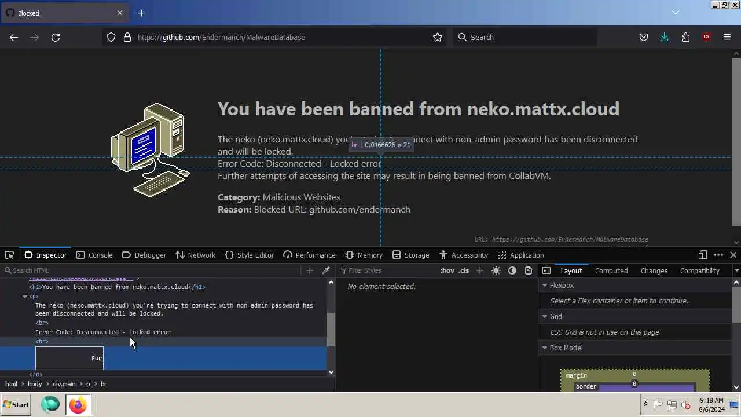This screenshot has height=417, width=741.
Task: Click the text edit box containing 'Fur'
Action: point(69,358)
